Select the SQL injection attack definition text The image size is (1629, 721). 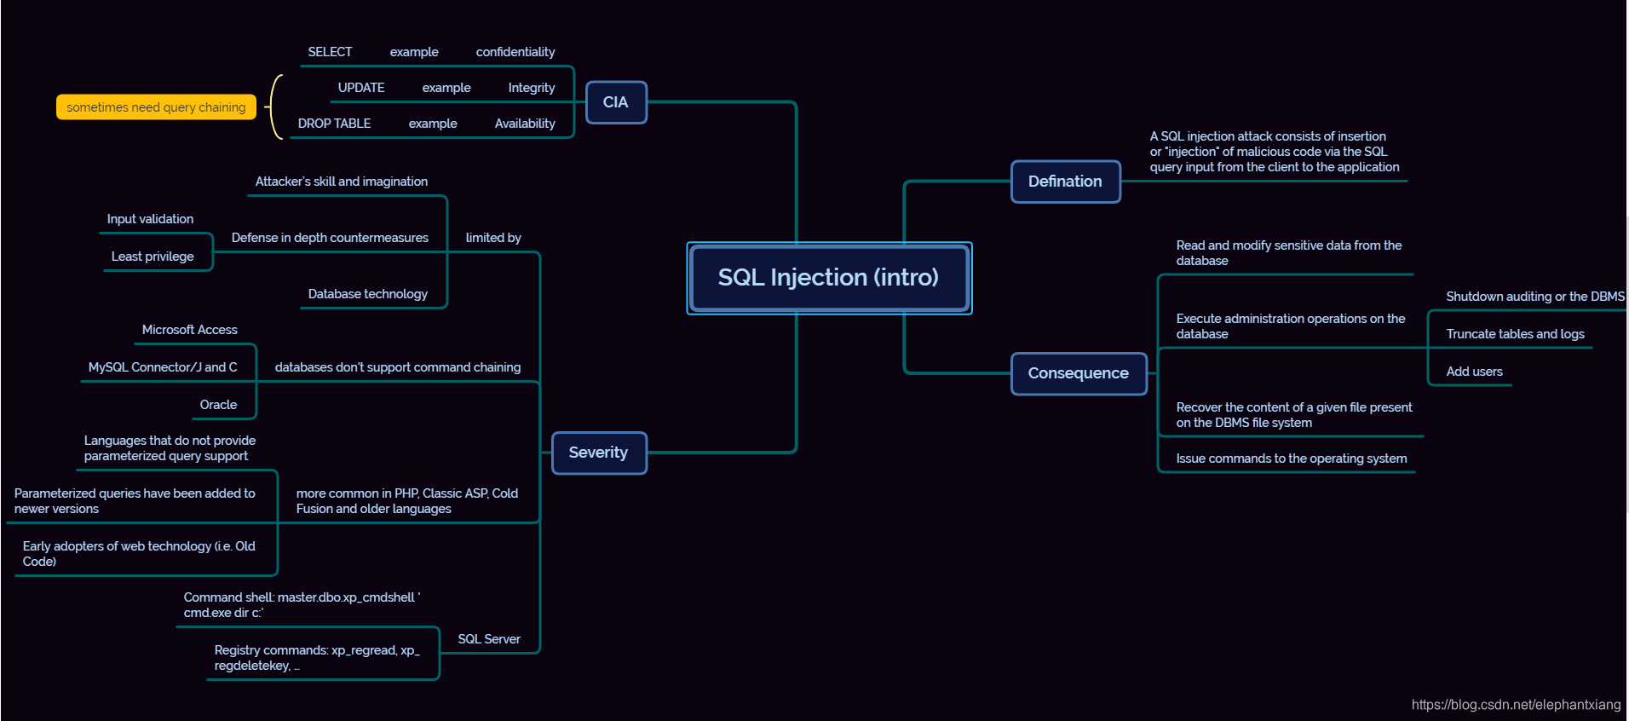[1275, 152]
